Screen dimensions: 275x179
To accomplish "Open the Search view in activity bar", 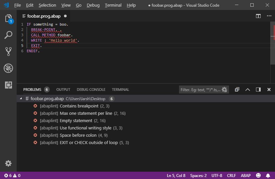I will tap(8, 35).
